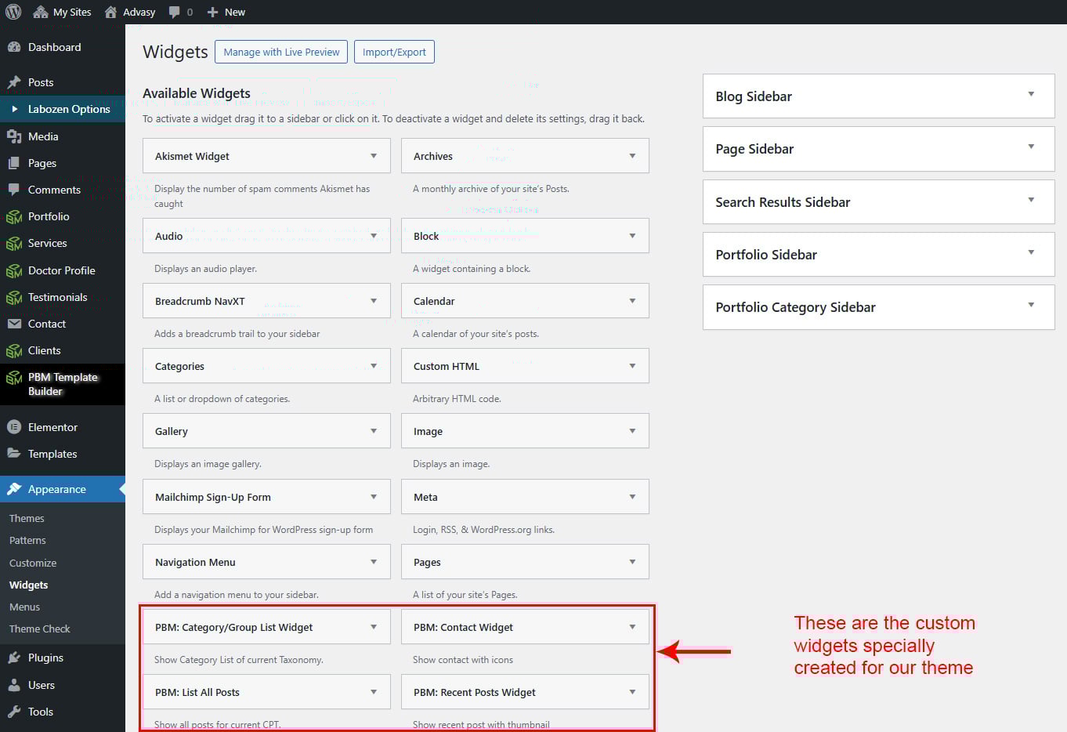
Task: Click the Plugins plug icon
Action: [14, 658]
